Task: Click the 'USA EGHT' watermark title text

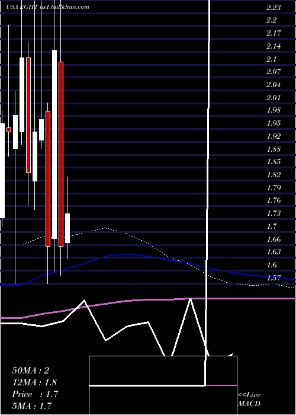Action: (22, 7)
